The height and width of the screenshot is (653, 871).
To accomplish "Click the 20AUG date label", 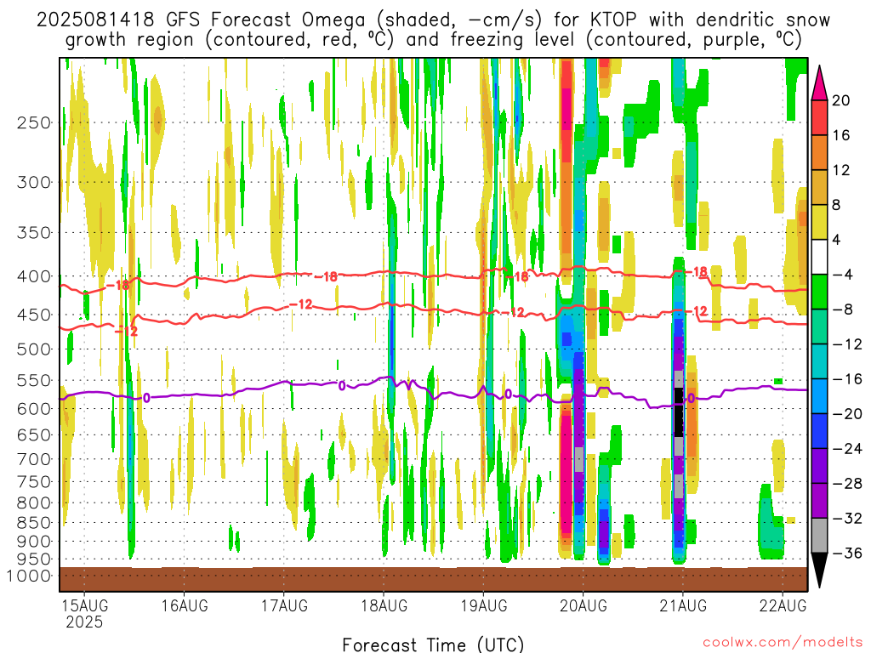I will (584, 605).
